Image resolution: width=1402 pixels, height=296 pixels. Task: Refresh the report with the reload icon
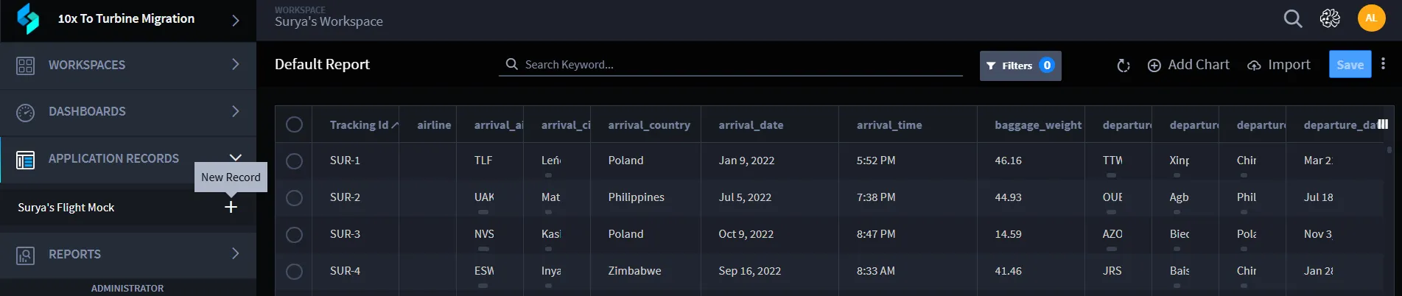(x=1124, y=66)
